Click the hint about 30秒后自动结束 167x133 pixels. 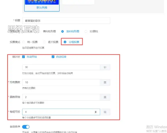click(x=48, y=73)
